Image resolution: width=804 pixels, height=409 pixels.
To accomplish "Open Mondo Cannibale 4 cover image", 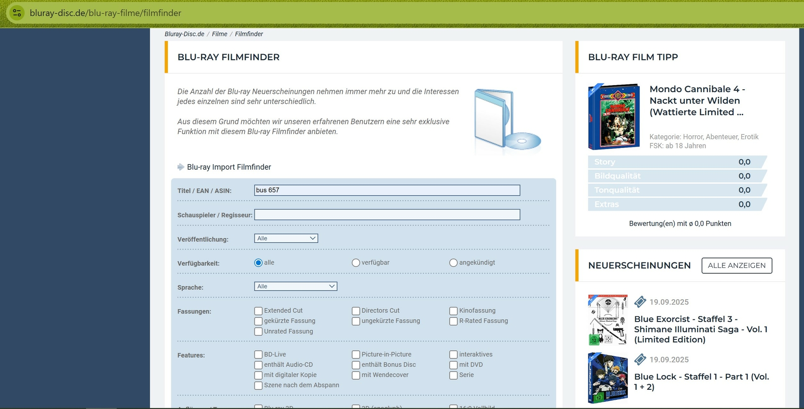I will [613, 117].
